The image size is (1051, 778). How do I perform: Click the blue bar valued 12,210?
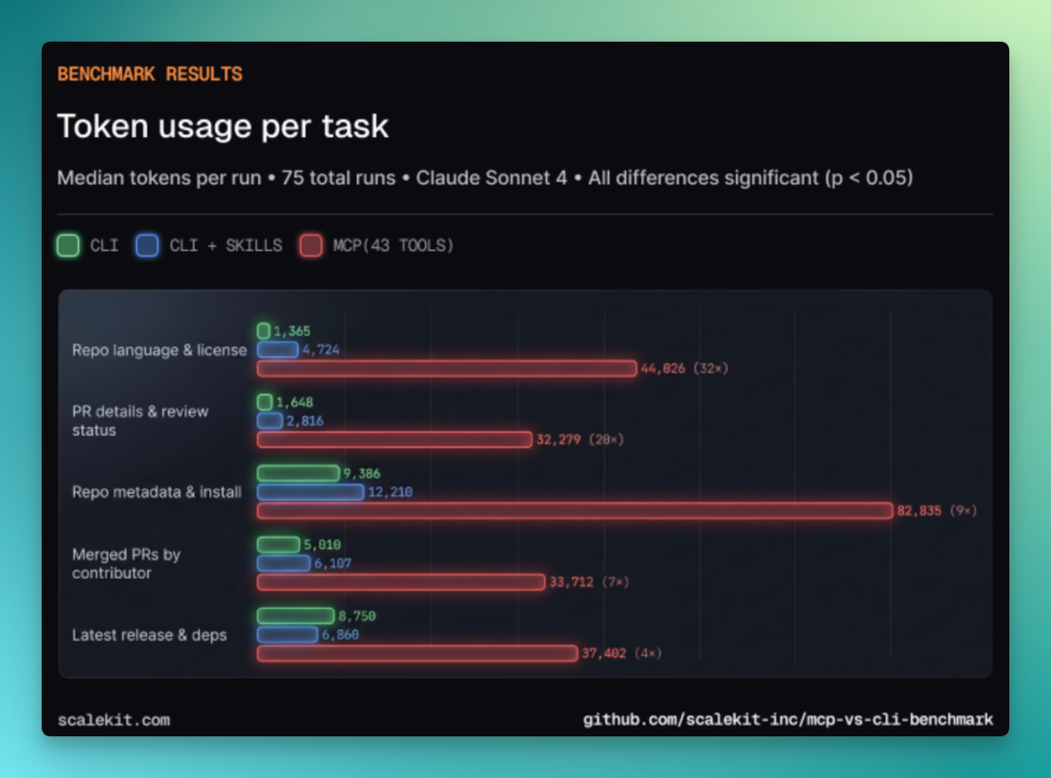tap(310, 492)
